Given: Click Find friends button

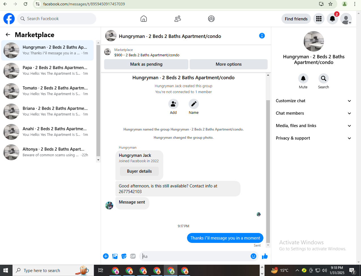Looking at the screenshot, I should (296, 19).
